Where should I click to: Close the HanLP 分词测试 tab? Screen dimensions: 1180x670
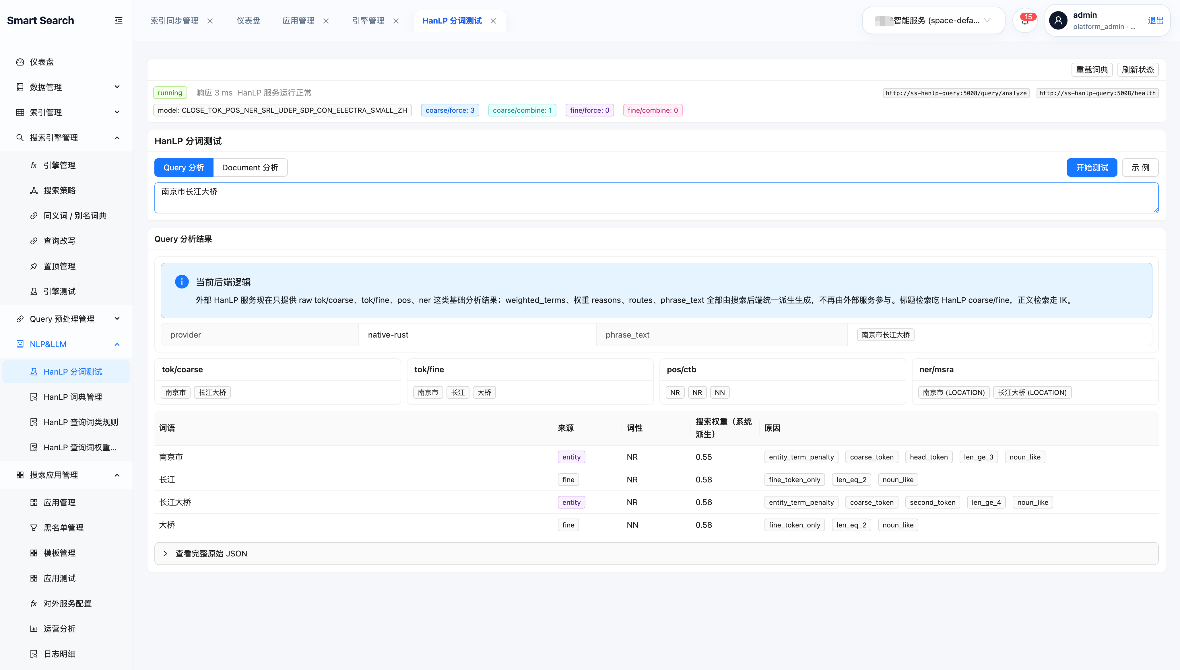[493, 21]
